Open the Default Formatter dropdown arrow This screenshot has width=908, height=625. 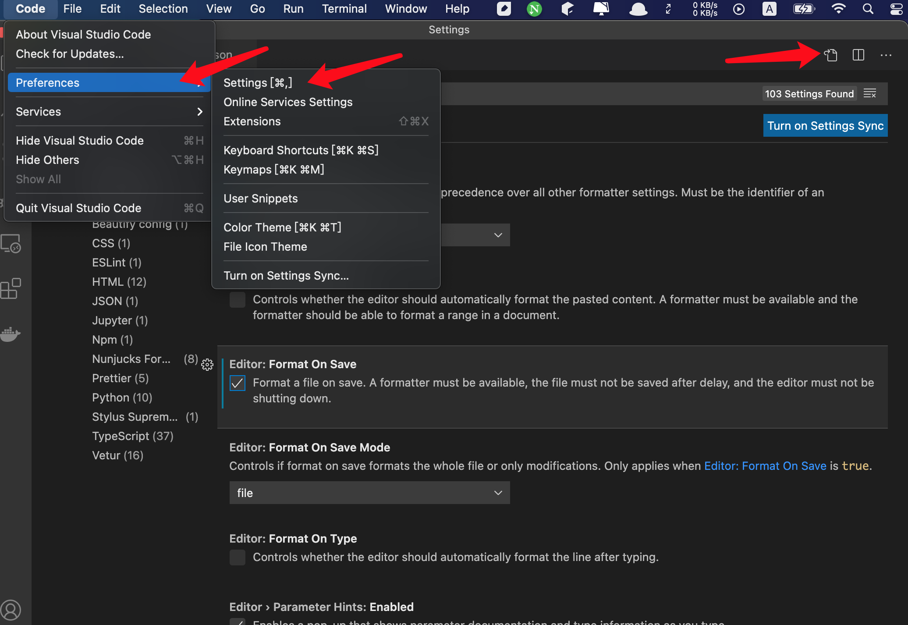pos(498,235)
